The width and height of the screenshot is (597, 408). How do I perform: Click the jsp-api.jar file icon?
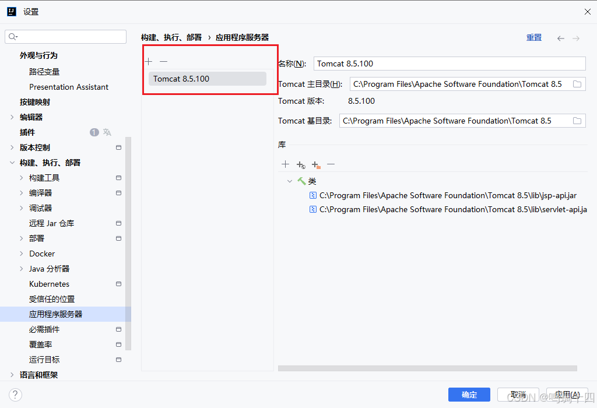click(313, 196)
